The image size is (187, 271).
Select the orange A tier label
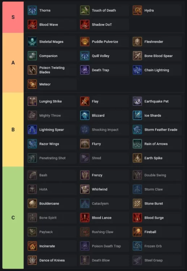(13, 63)
